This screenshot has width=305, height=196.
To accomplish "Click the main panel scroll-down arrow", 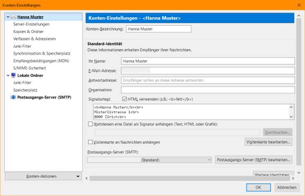I will pos(299,172).
